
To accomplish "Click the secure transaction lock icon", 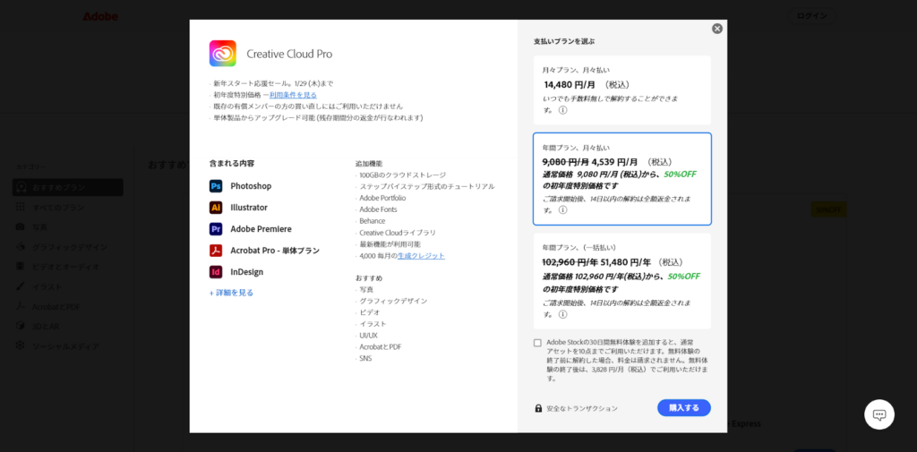I will pos(538,408).
